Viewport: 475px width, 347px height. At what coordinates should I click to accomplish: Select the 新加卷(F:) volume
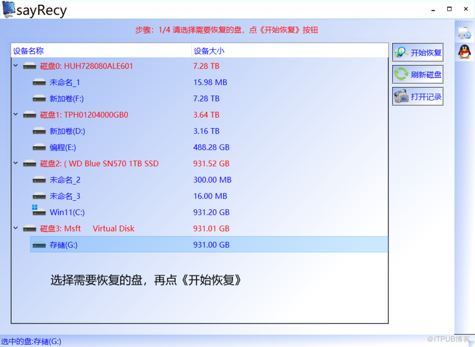(x=67, y=99)
